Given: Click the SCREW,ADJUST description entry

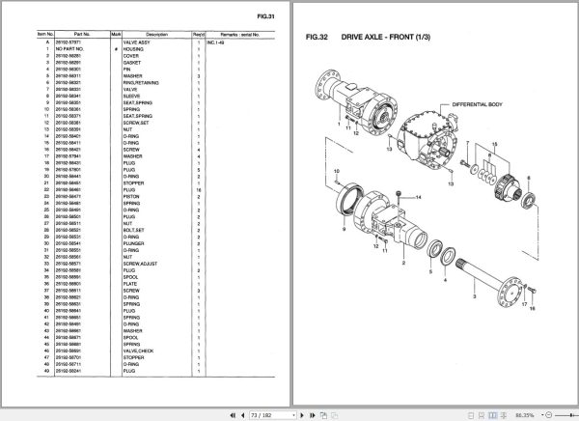Looking at the screenshot, I should [140, 264].
